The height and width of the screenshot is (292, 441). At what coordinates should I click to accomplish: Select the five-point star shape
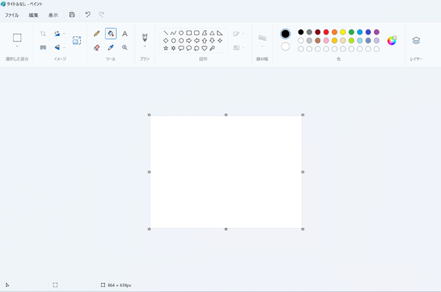click(165, 48)
